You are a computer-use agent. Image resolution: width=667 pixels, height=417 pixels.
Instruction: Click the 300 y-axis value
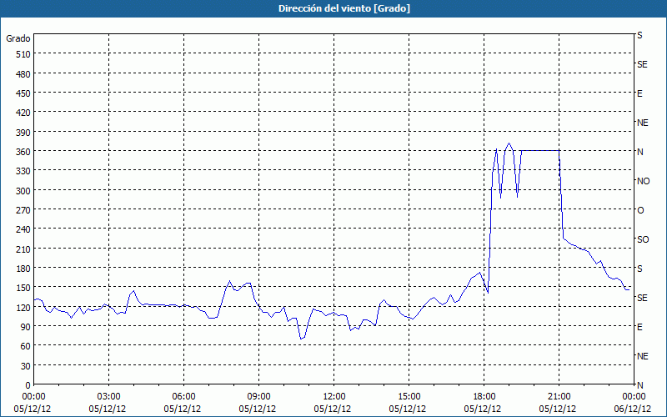pos(23,191)
